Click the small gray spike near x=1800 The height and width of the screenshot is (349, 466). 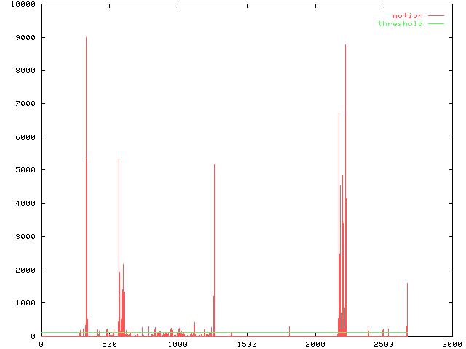click(x=289, y=331)
